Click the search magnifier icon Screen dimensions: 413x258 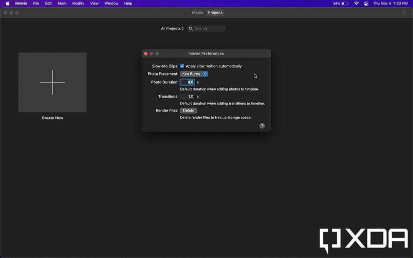191,28
